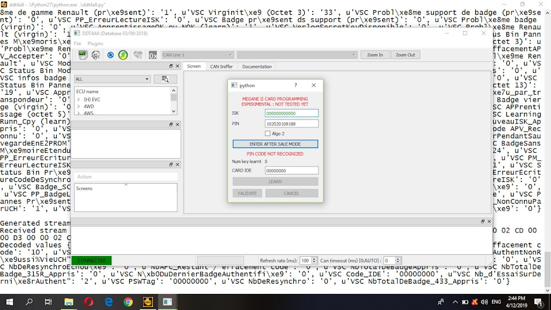The width and height of the screenshot is (551, 310).
Task: Expand the 4WS tree item
Action: [79, 113]
